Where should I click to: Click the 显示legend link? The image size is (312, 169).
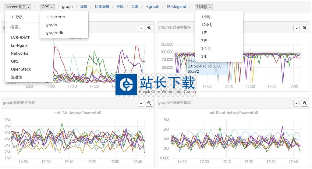pos(176,7)
